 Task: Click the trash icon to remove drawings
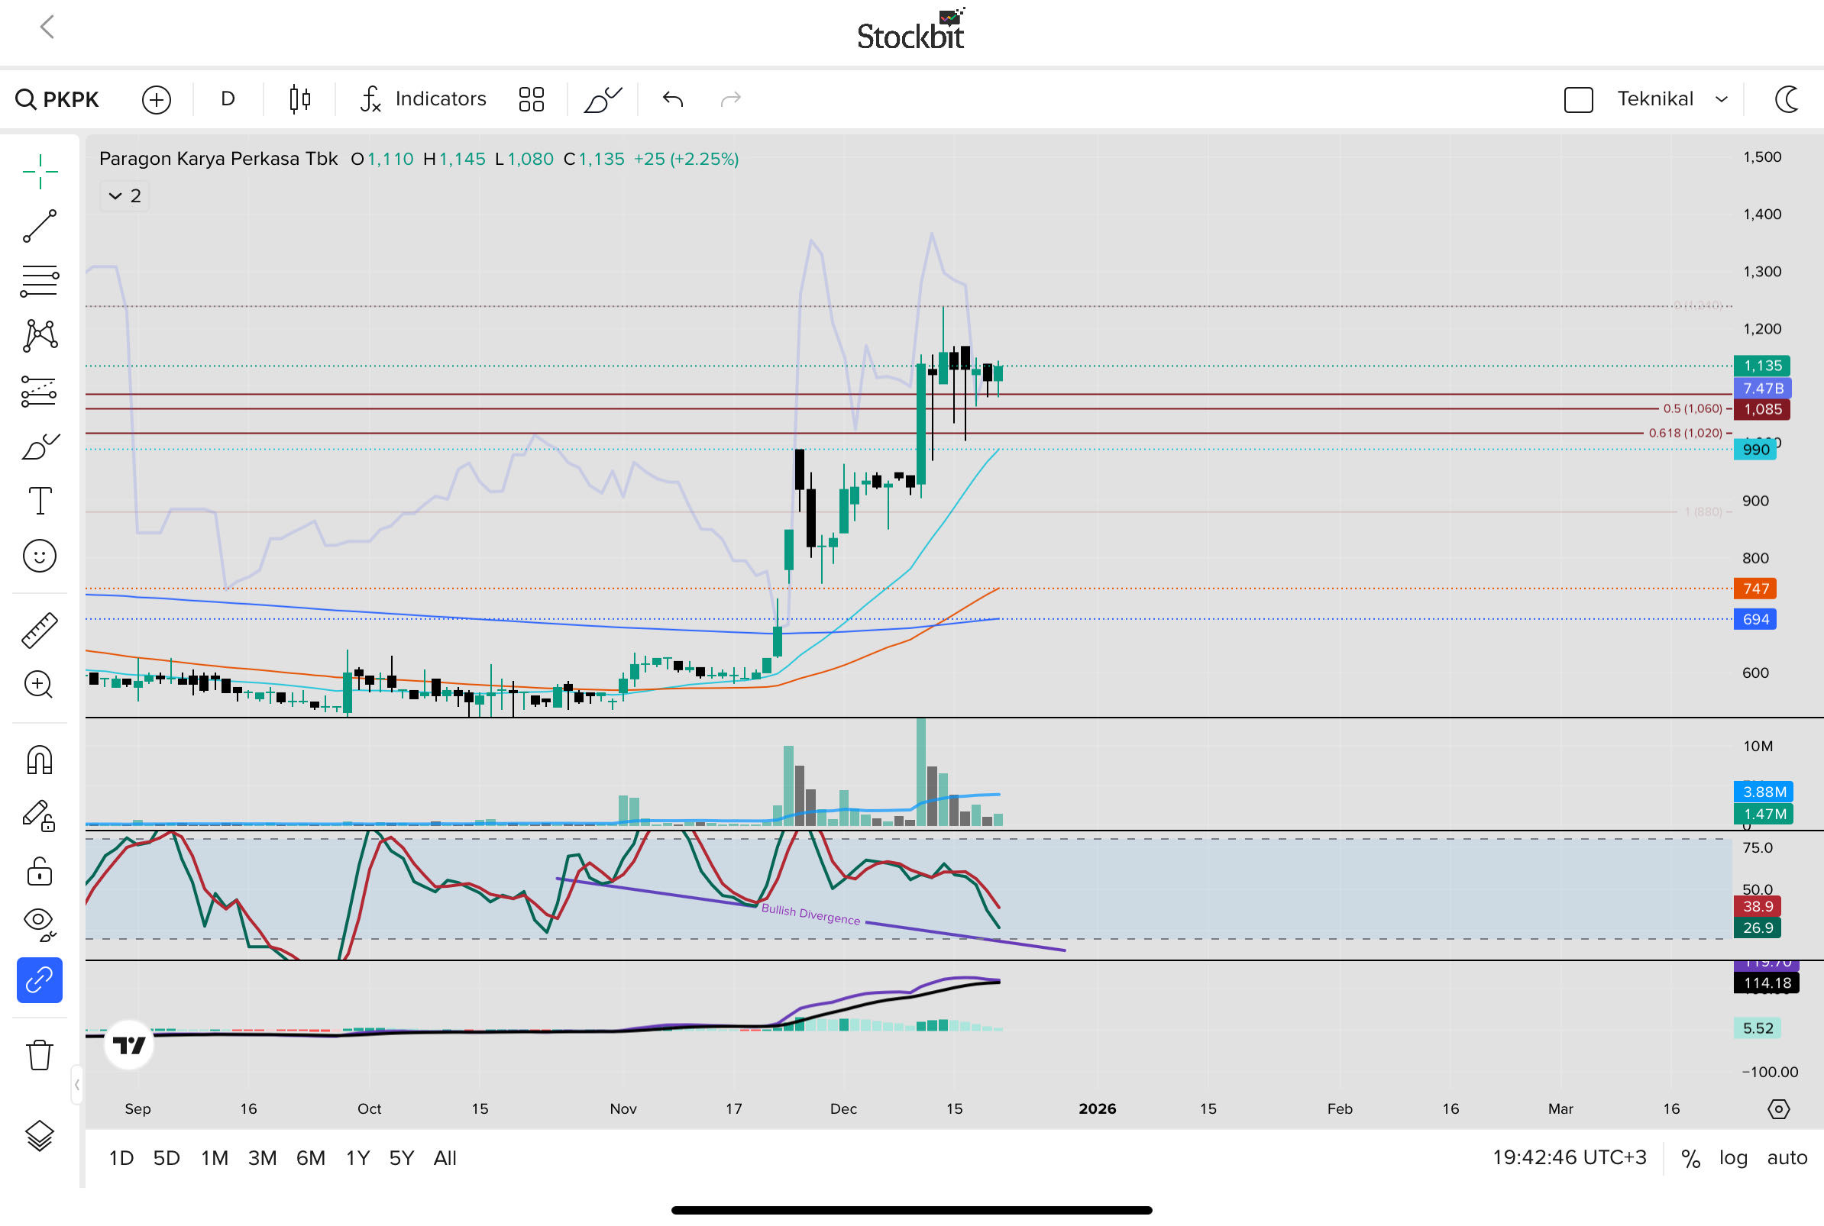coord(39,1055)
